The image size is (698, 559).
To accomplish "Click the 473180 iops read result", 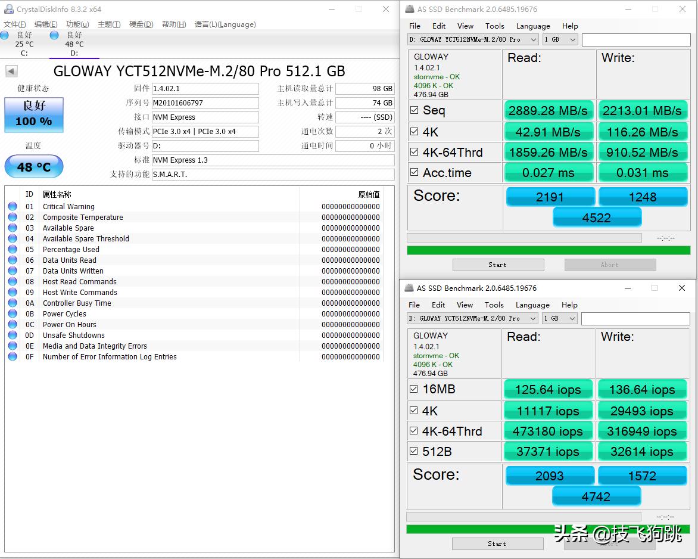I will (548, 431).
